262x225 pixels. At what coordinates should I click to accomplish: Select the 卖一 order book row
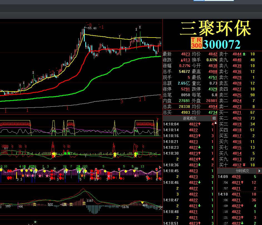tap(239, 107)
